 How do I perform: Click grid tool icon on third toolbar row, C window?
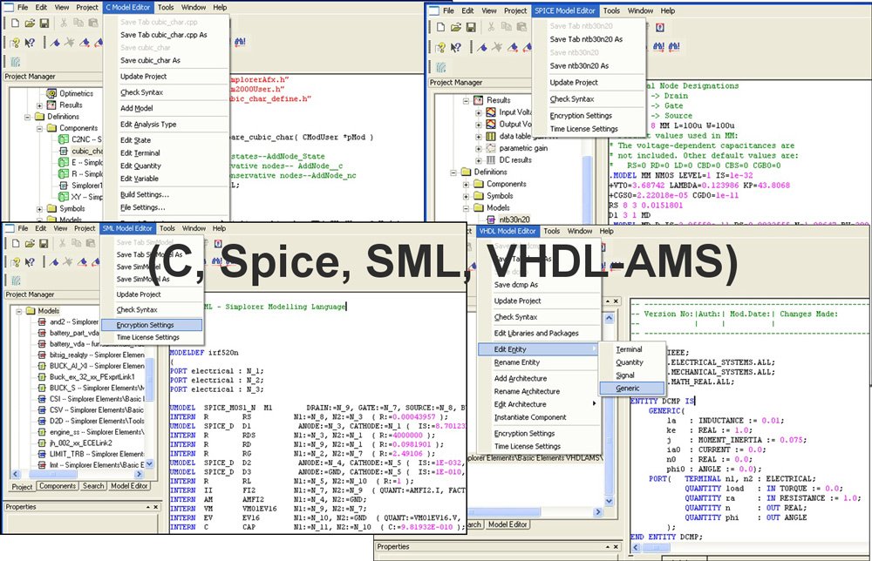[15, 62]
